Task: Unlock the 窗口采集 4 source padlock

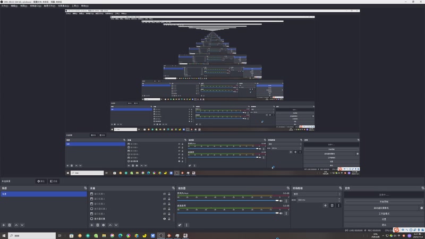Action: [x=169, y=199]
